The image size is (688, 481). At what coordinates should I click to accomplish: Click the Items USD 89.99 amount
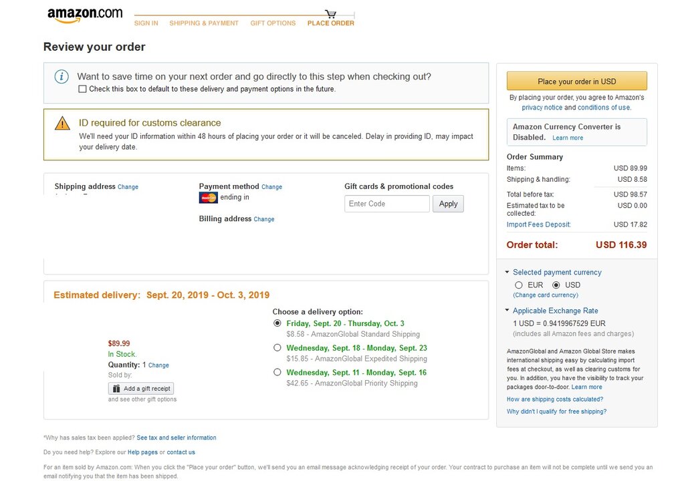(x=630, y=168)
